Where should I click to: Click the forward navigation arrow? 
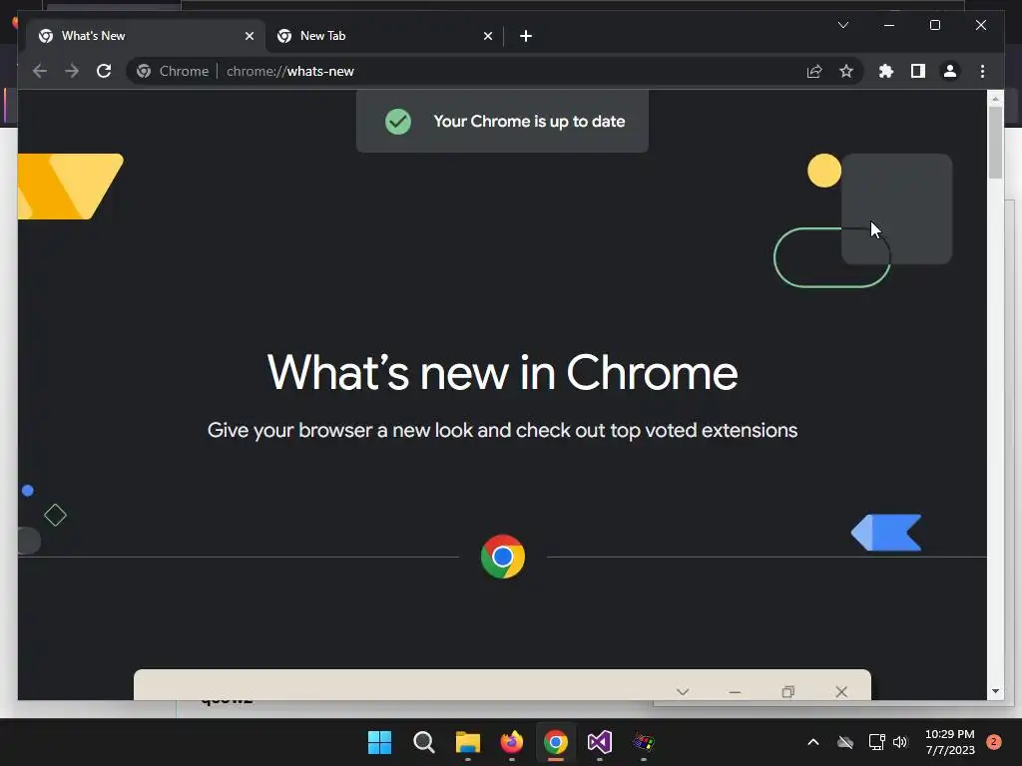click(x=72, y=71)
